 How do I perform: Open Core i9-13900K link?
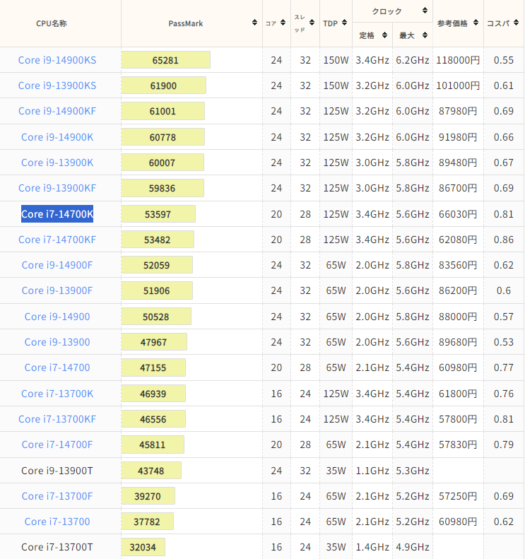[x=57, y=163]
